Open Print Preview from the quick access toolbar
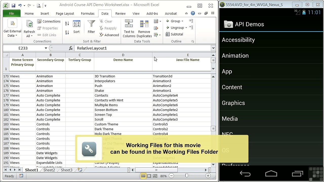Viewport: 324px width, 182px height. tap(38, 5)
